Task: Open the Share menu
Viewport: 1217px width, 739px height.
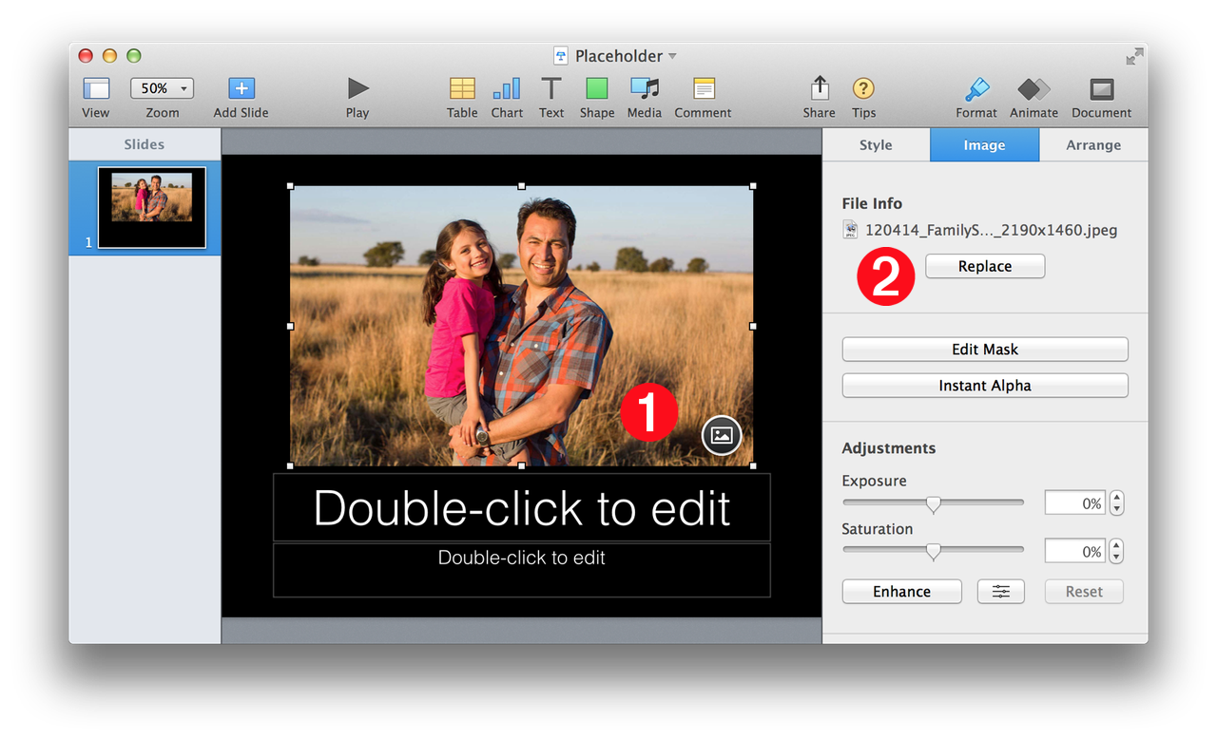Action: coord(819,88)
